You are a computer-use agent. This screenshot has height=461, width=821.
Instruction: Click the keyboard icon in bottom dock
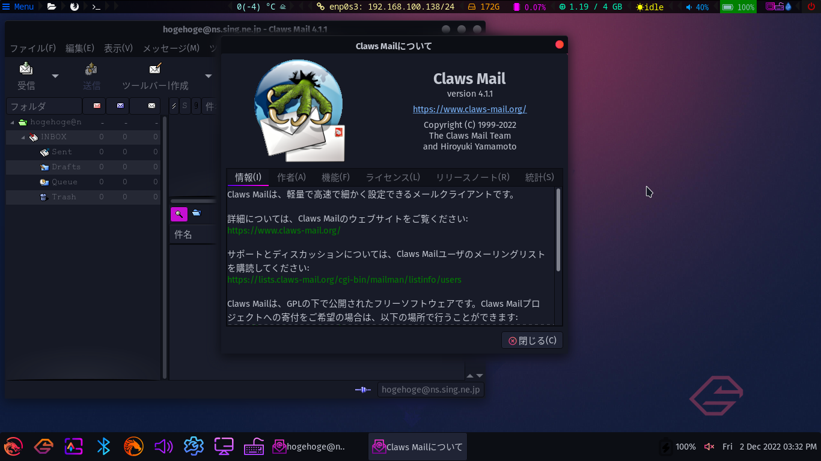254,447
